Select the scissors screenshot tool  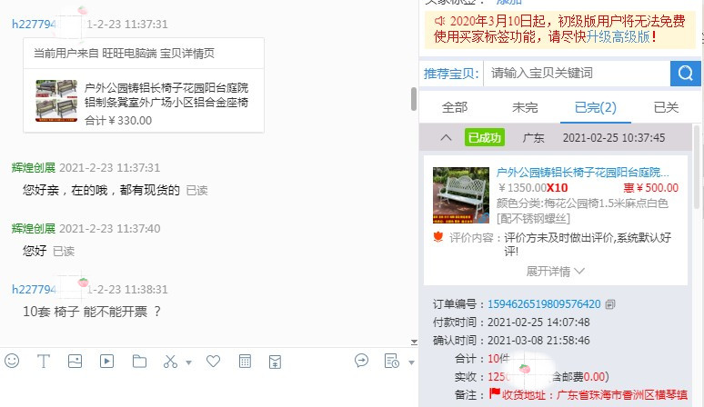point(171,362)
